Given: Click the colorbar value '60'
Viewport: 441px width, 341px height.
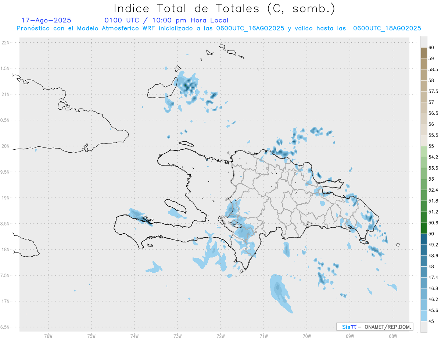Looking at the screenshot, I should tap(432, 47).
